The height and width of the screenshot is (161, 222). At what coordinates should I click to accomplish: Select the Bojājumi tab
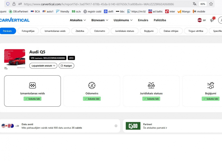[149, 31]
